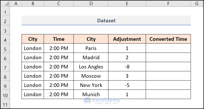The height and width of the screenshot is (109, 204).
Task: Click the empty Converted Time cell for Paris
Action: [168, 48]
